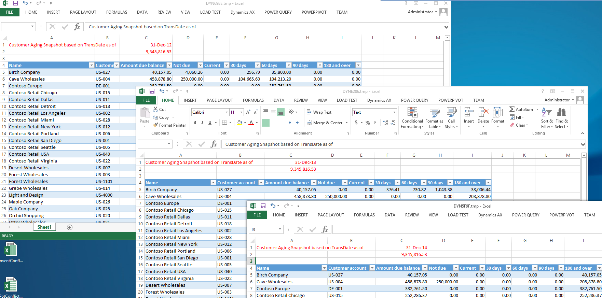Click the Percent Style button
Image resolution: width=602 pixels, height=298 pixels.
point(368,123)
